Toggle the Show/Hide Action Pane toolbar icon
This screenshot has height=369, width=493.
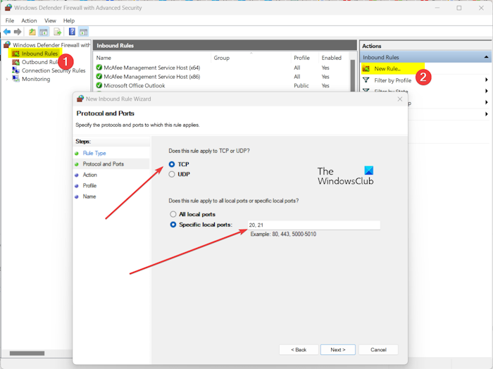point(83,32)
